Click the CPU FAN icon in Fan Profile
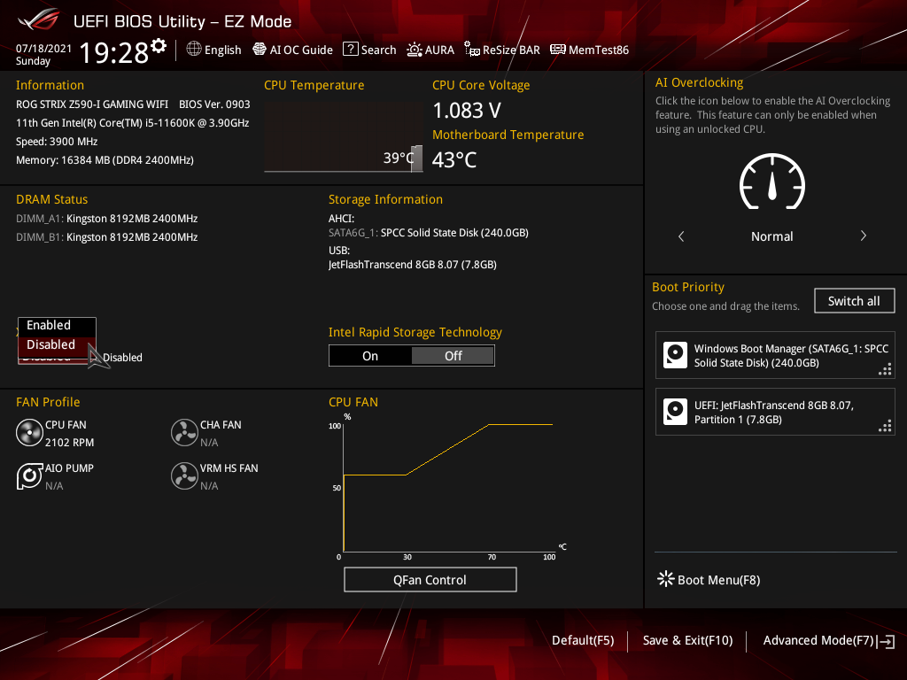 (x=29, y=433)
